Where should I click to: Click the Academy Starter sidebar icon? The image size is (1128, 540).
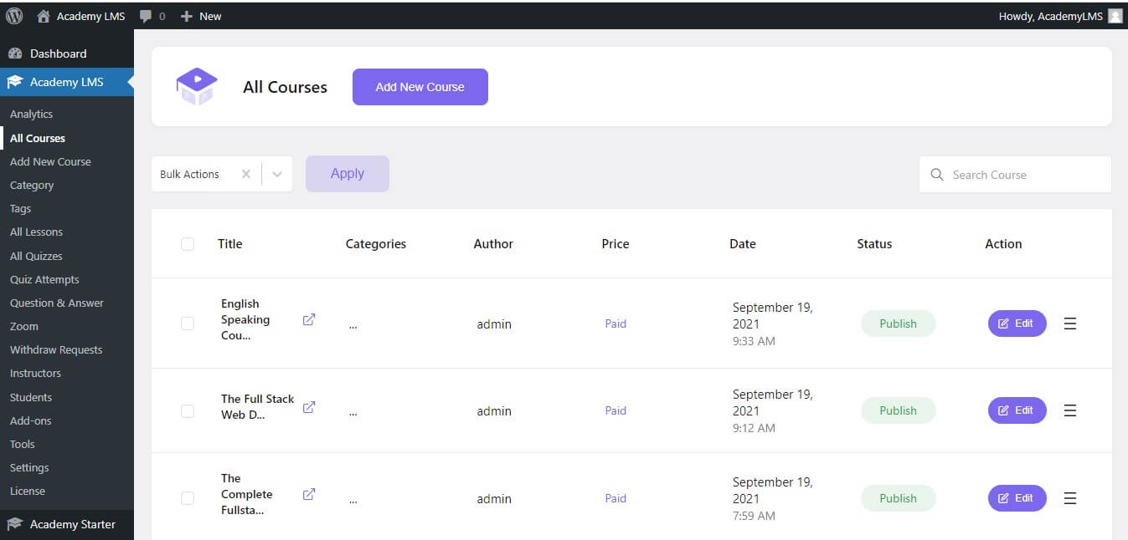[x=15, y=524]
